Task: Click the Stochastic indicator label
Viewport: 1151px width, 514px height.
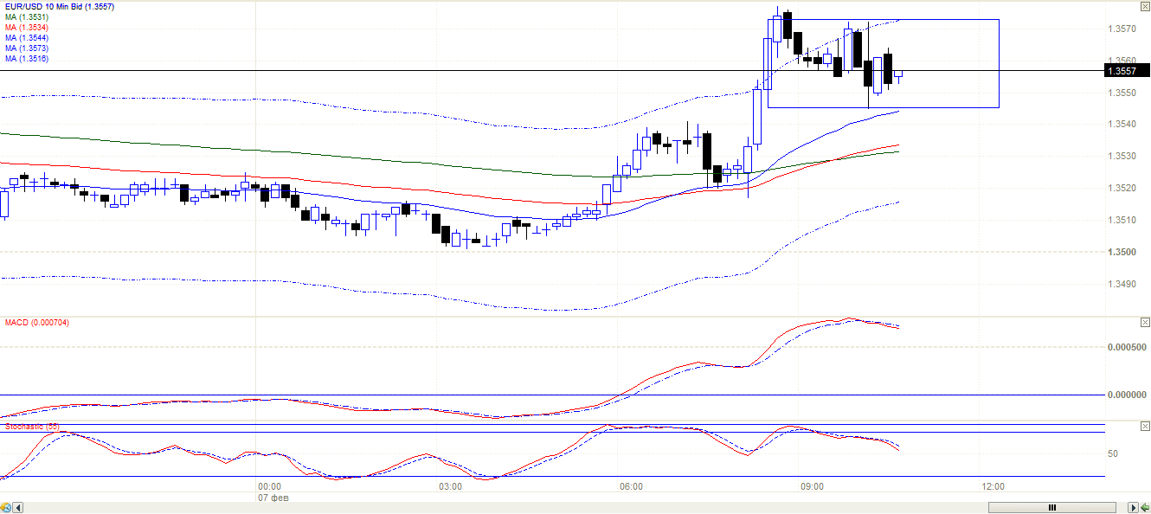Action: click(32, 427)
